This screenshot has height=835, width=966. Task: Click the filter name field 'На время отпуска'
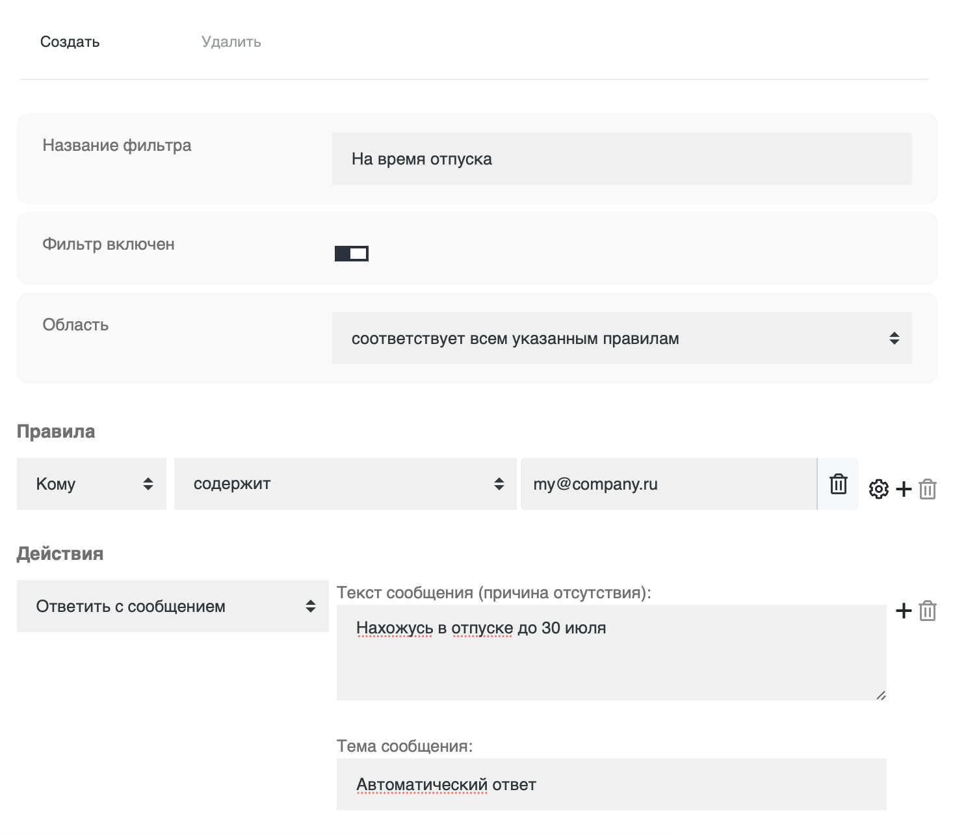[x=621, y=159]
